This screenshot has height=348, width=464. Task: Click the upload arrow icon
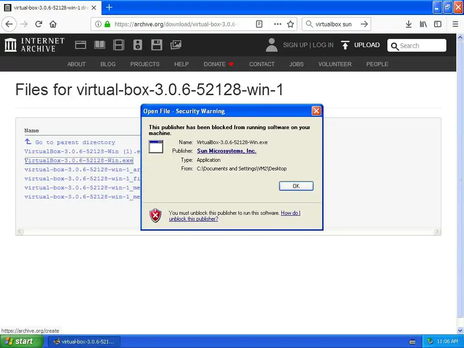click(x=345, y=45)
